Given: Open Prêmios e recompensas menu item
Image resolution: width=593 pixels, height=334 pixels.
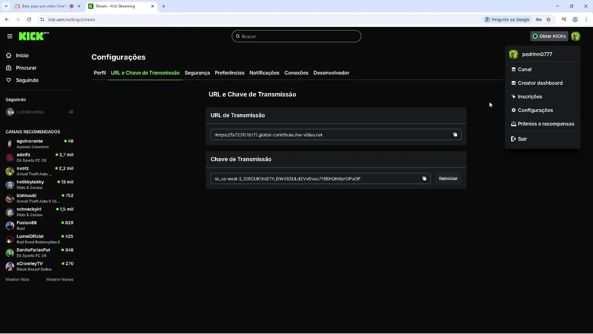Looking at the screenshot, I should [543, 124].
